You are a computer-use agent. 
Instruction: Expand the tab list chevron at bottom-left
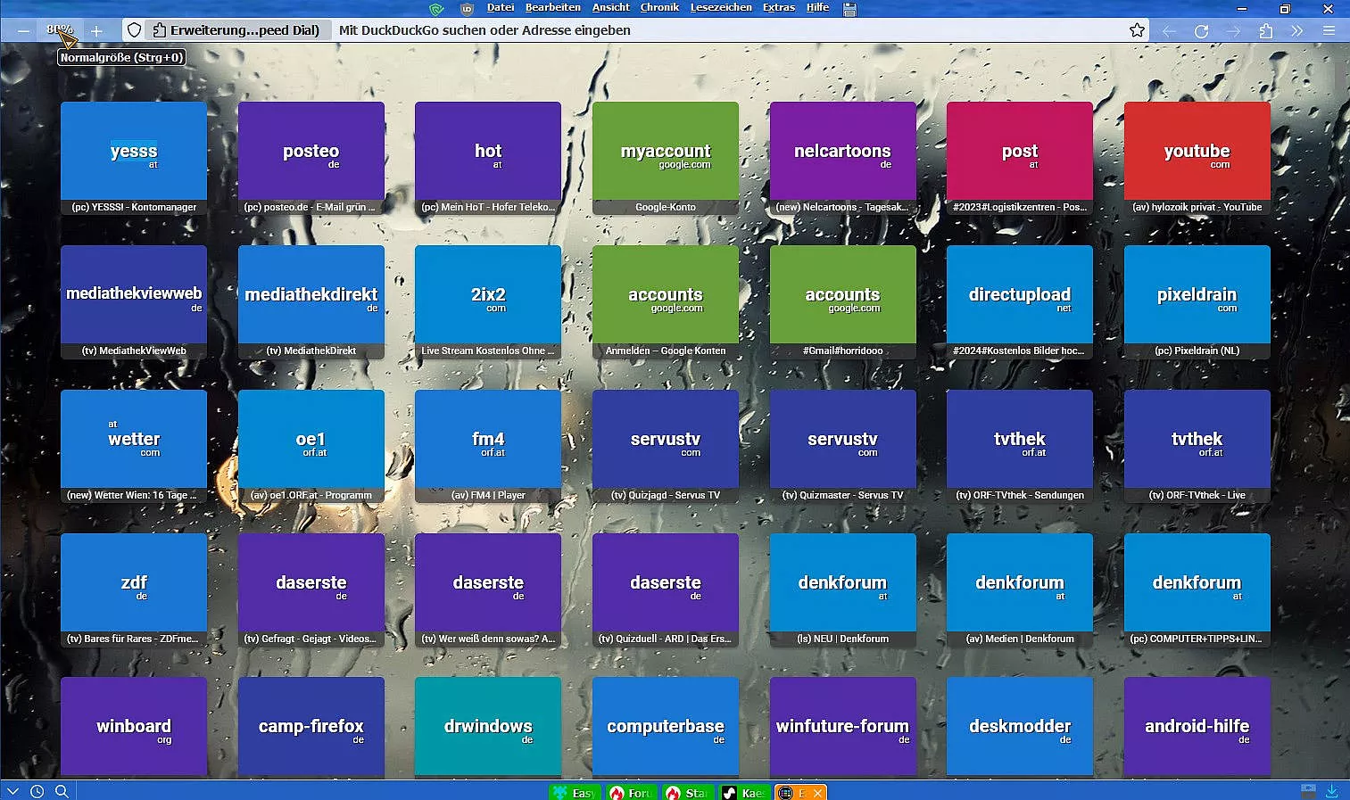coord(12,791)
